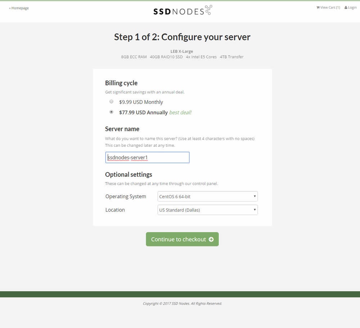This screenshot has width=360, height=328.
Task: Click the '$9.99 USD Monthly' label text
Action: [141, 102]
